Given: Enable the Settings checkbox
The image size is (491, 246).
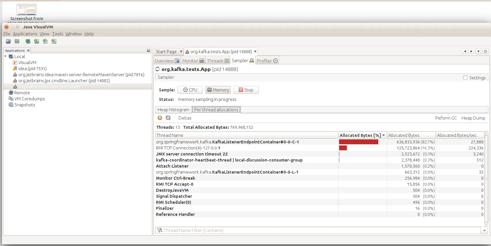Looking at the screenshot, I should (465, 78).
